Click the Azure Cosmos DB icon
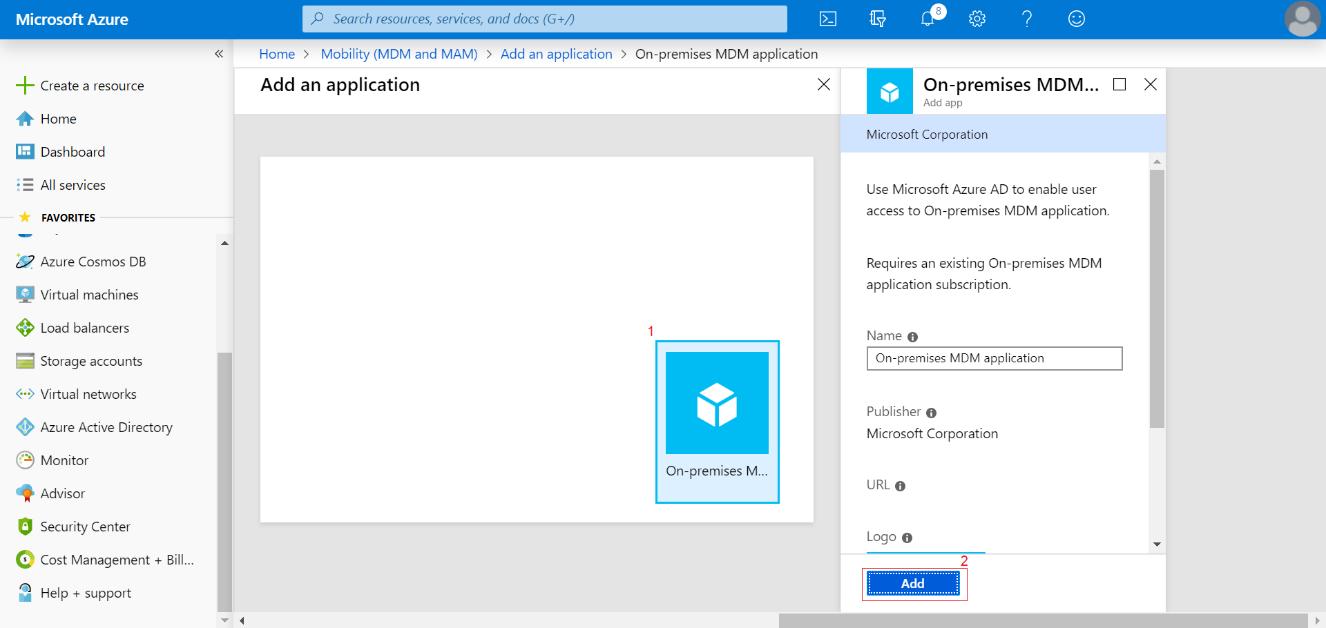 pos(25,262)
